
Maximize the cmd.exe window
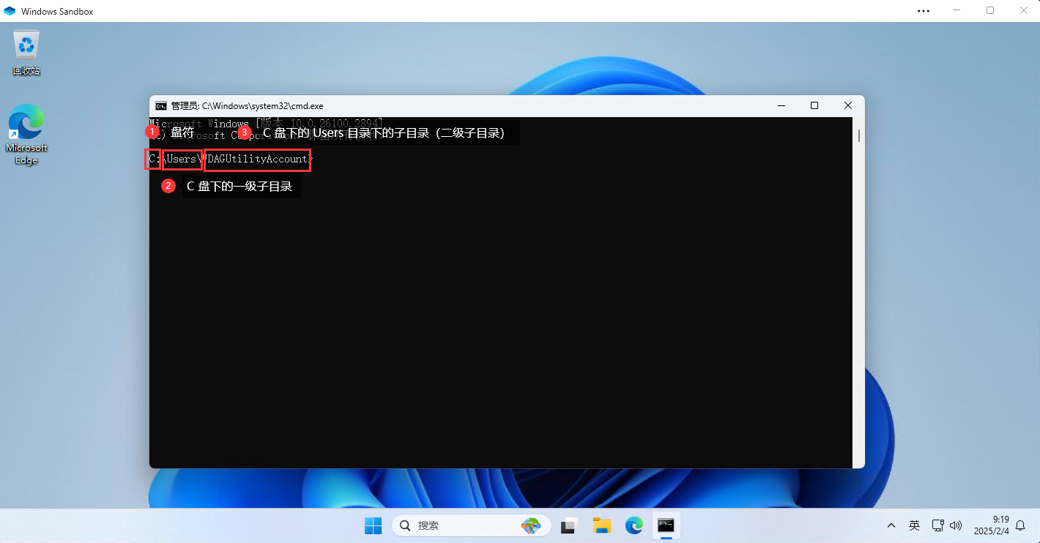point(814,106)
